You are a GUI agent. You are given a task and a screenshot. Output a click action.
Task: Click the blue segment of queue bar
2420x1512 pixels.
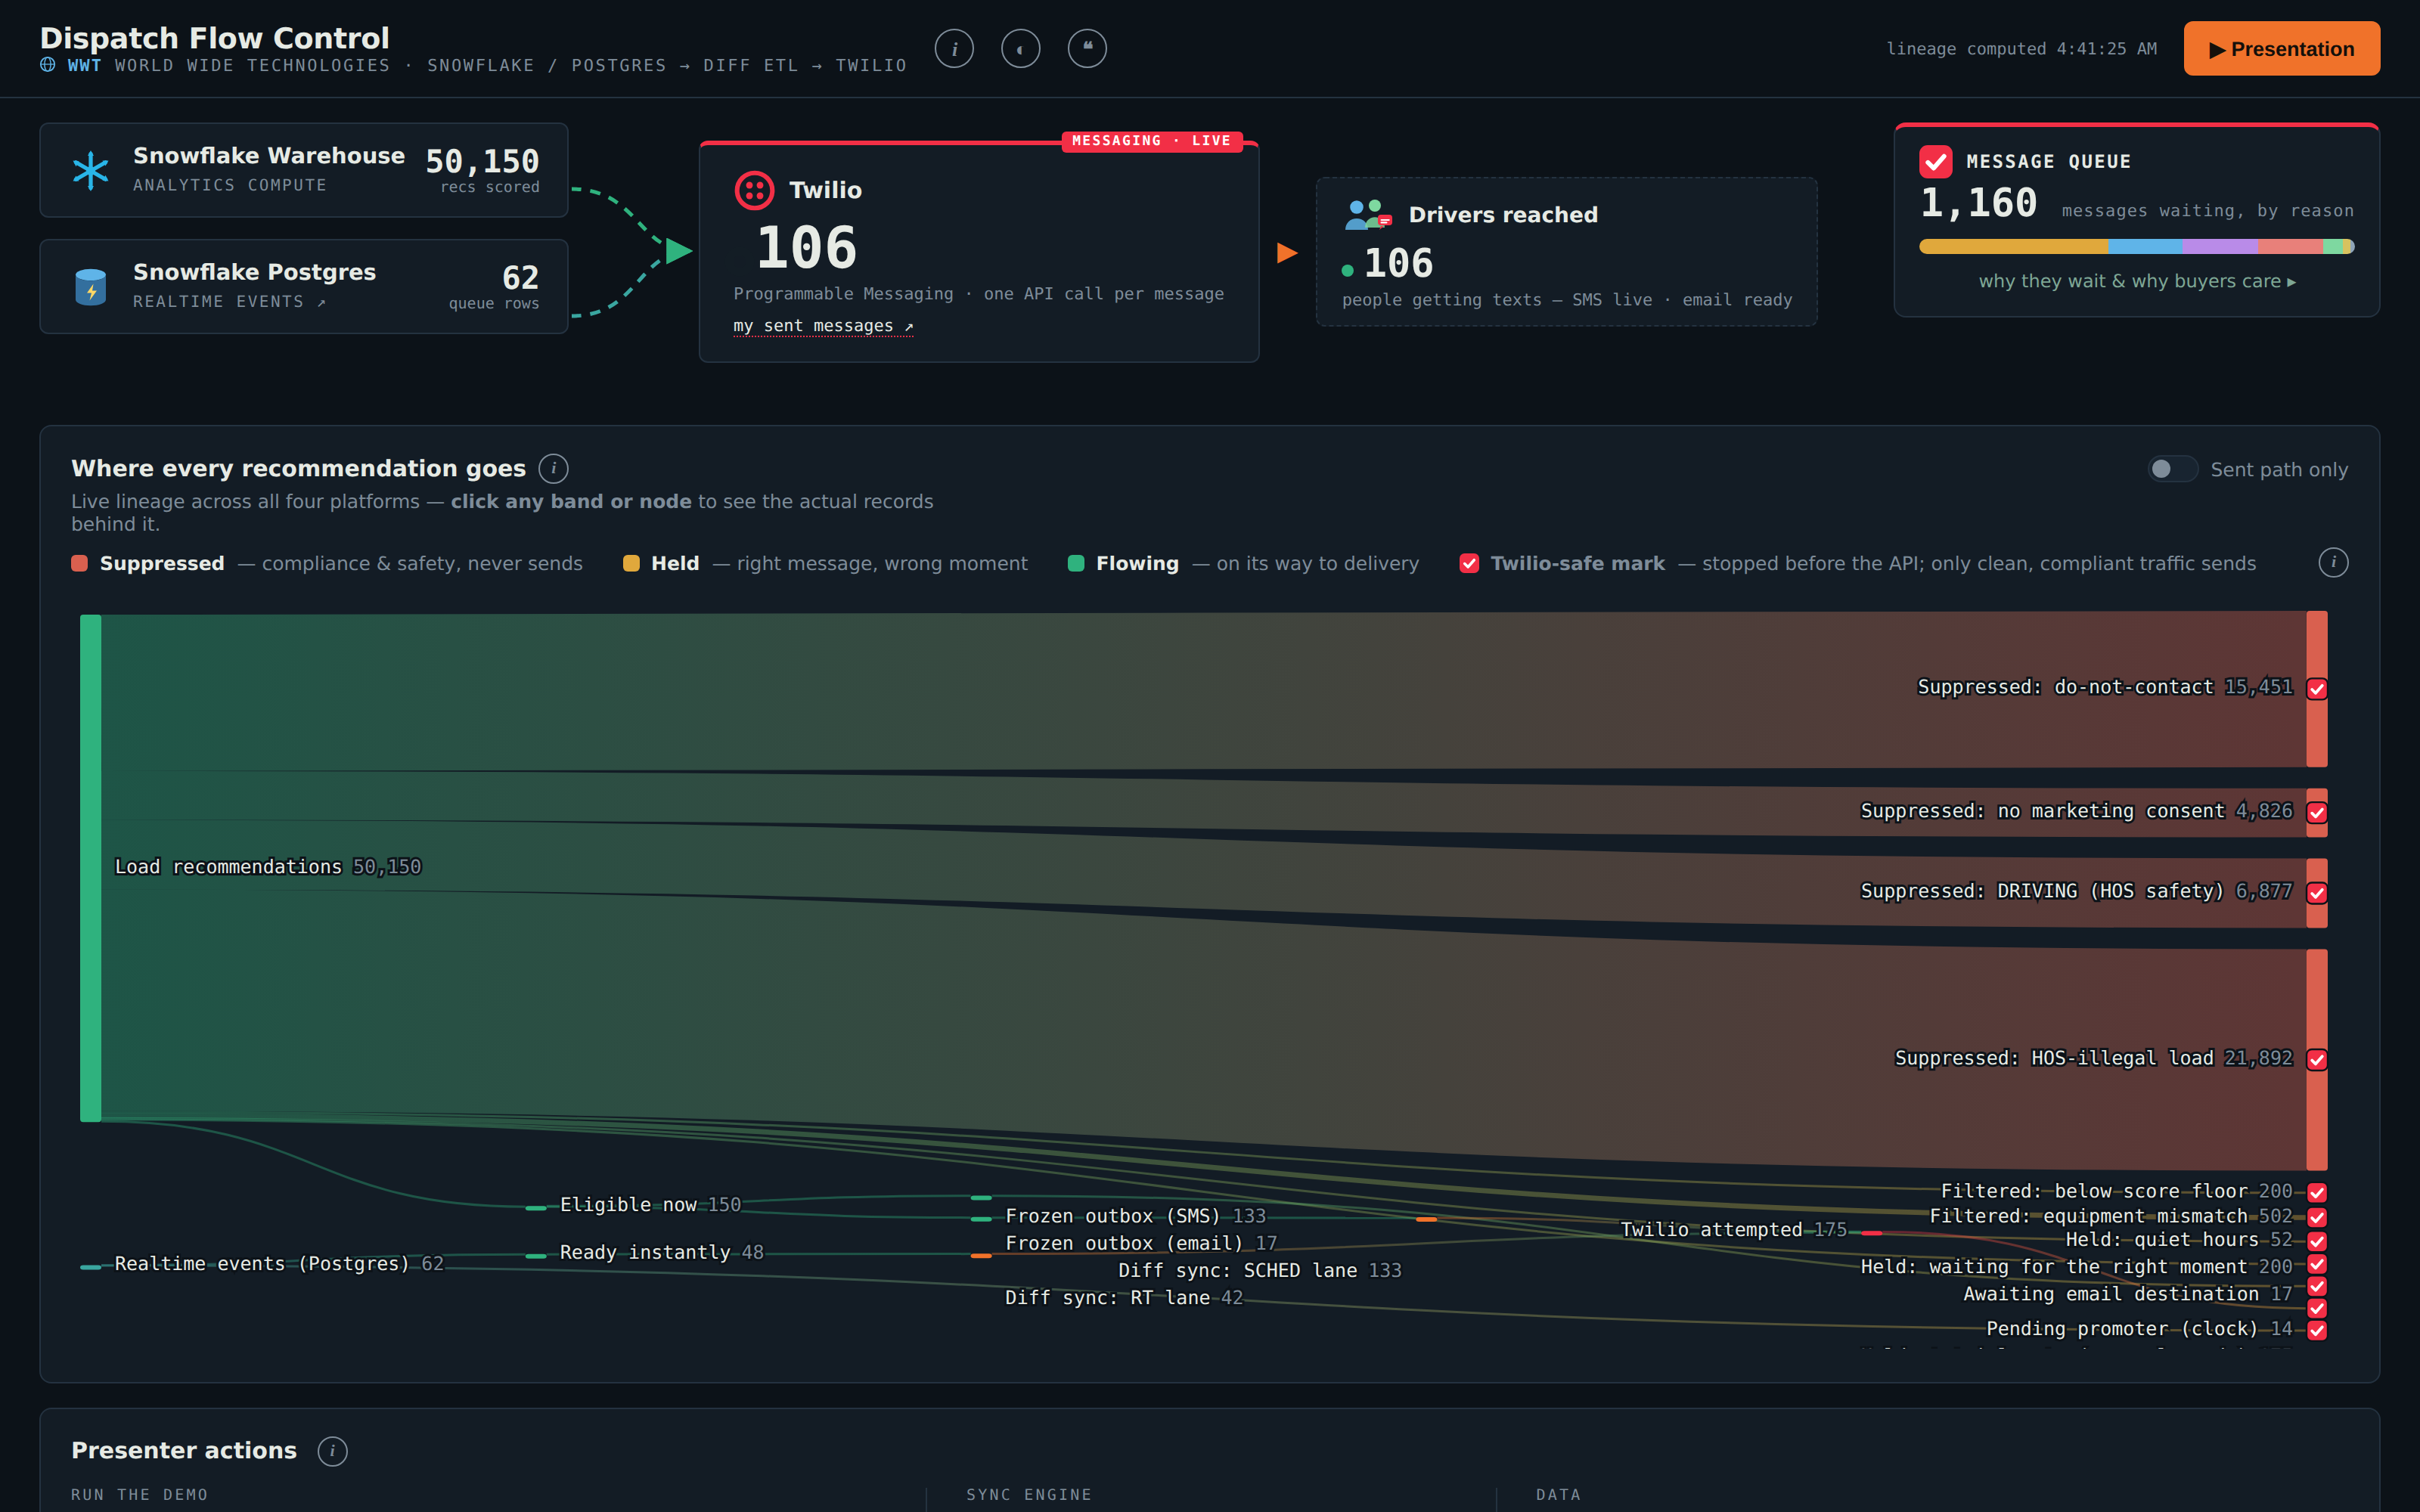coord(2144,247)
